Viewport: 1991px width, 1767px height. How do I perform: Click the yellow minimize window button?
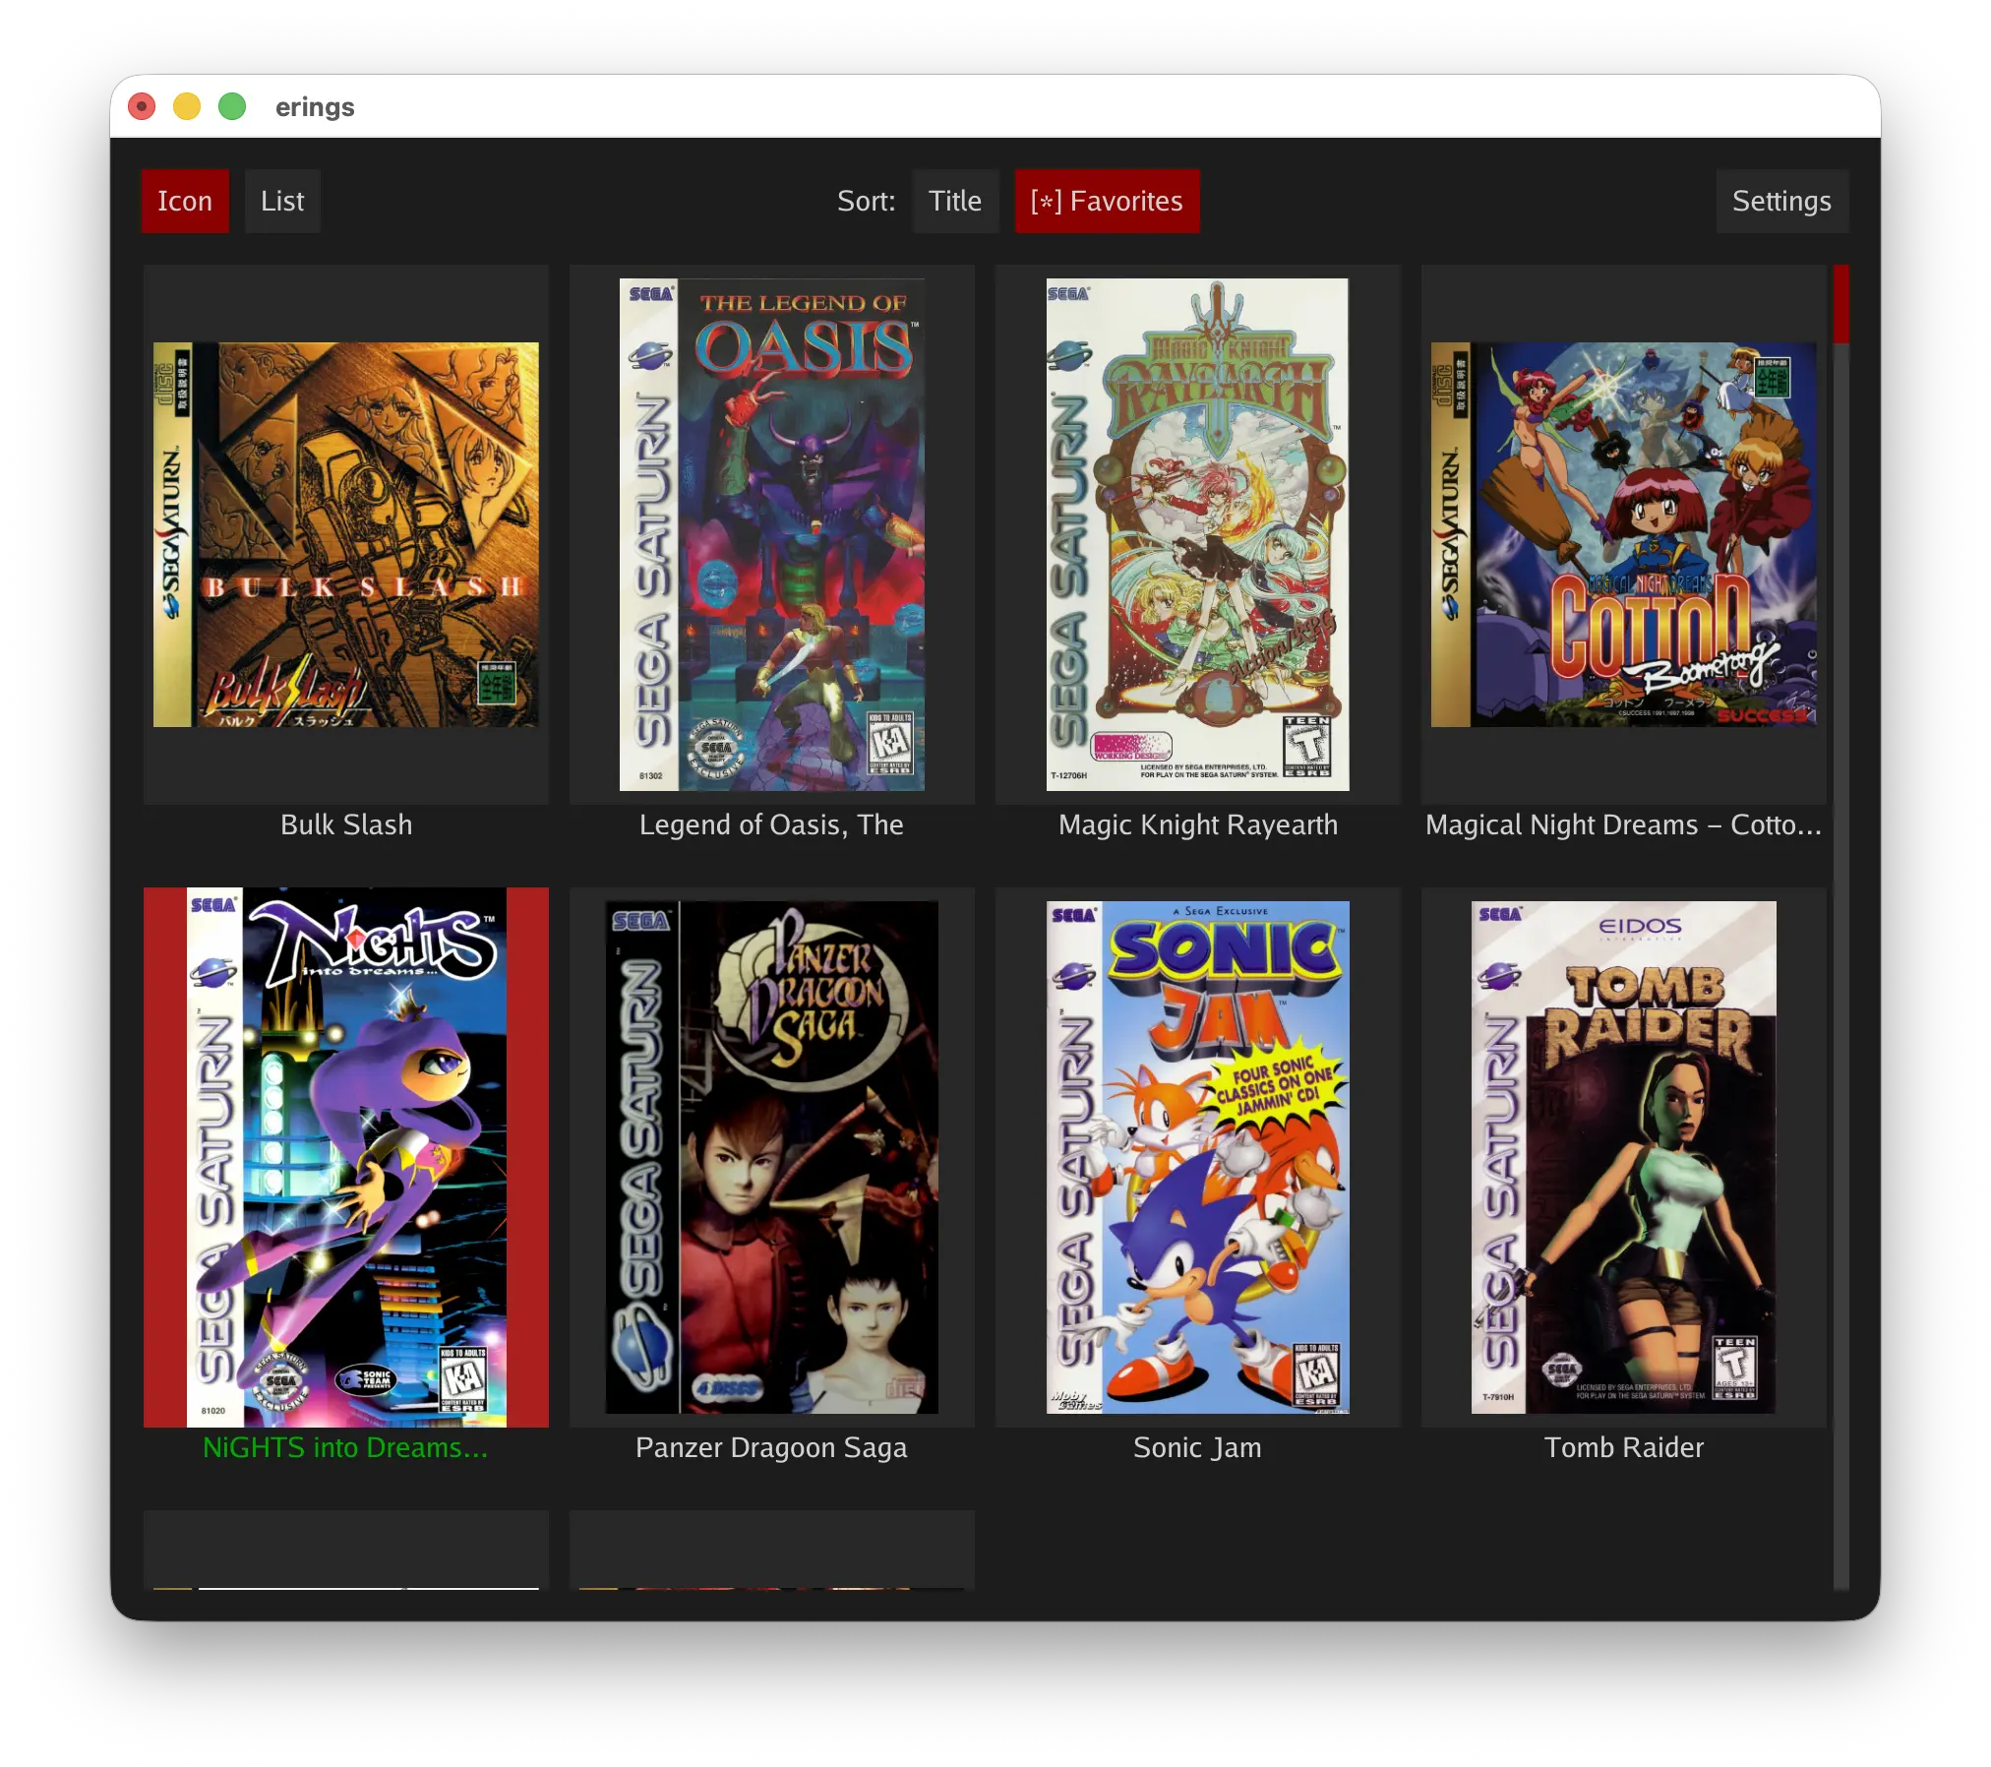(187, 106)
